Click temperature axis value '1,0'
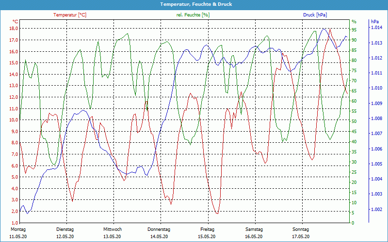388x242 pixels. coord(15,223)
